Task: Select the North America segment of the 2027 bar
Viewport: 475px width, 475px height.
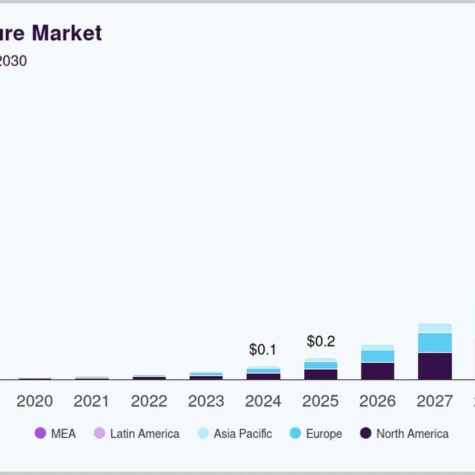Action: click(435, 366)
